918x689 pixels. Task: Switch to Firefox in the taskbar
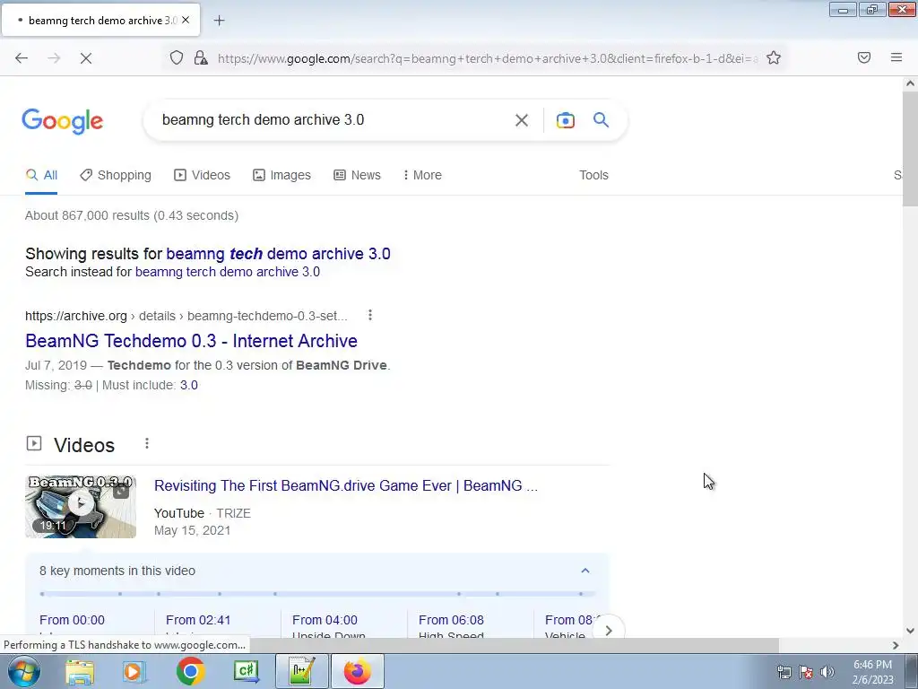[x=357, y=671]
